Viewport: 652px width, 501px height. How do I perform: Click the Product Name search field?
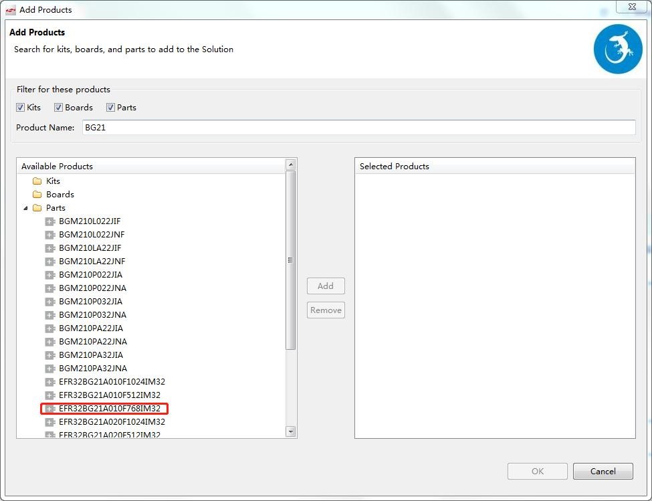click(x=359, y=128)
